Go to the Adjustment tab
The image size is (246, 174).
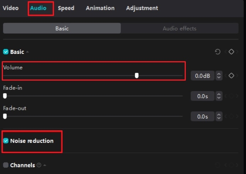[x=142, y=8]
